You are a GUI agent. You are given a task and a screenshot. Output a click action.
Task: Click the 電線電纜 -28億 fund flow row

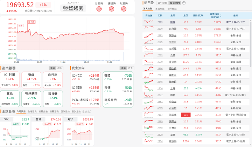tap(118, 101)
